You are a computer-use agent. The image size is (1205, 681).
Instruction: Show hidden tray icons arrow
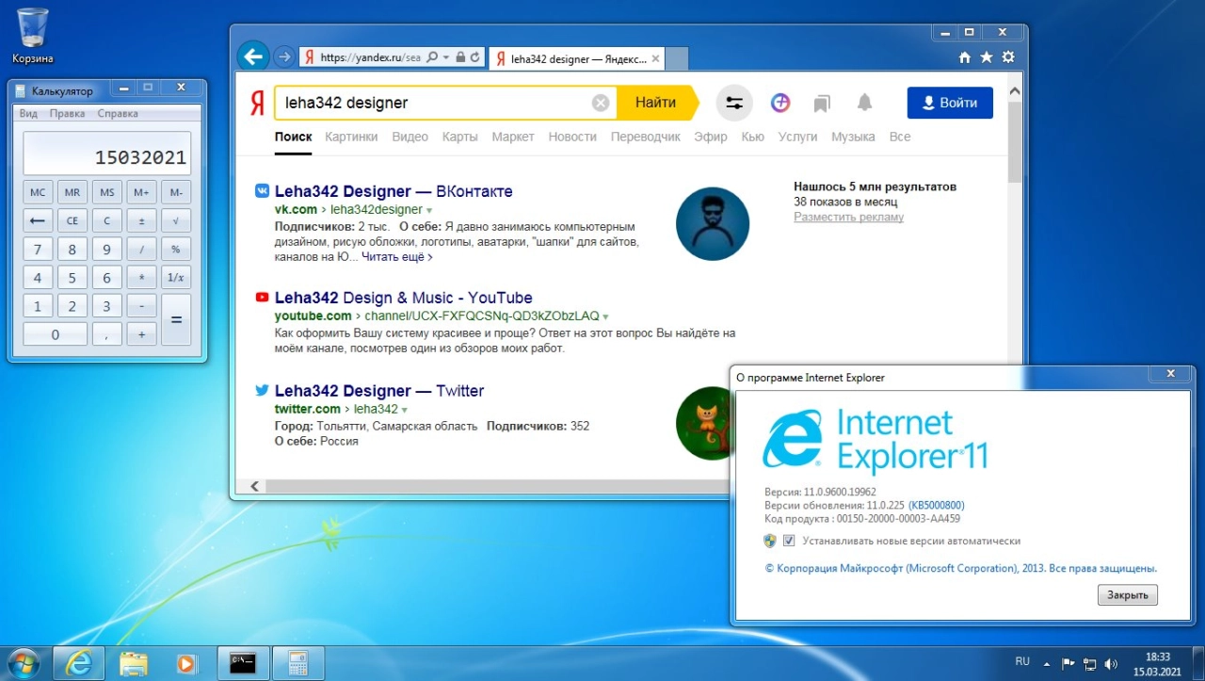[x=1047, y=663]
